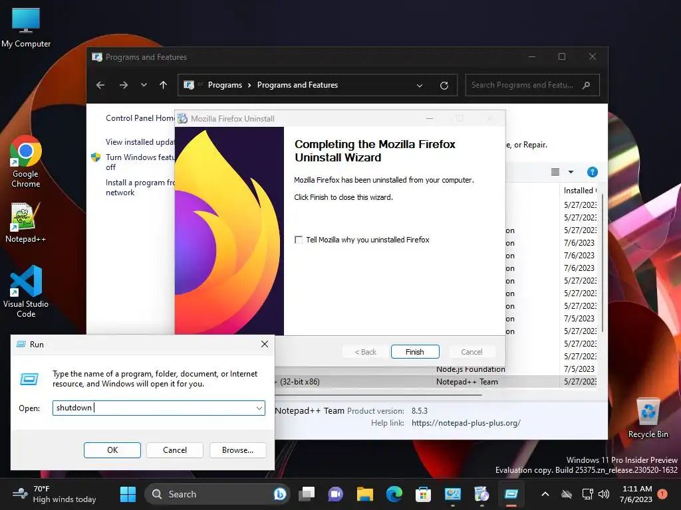Open the Chat app on the taskbar
The width and height of the screenshot is (681, 510).
[335, 494]
